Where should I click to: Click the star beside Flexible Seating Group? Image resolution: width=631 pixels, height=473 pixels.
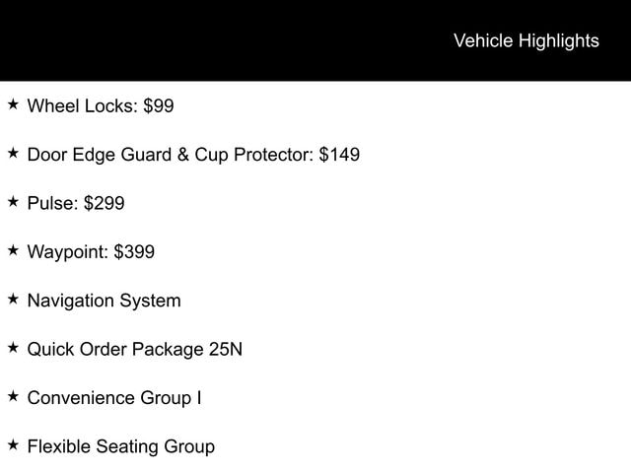click(13, 445)
